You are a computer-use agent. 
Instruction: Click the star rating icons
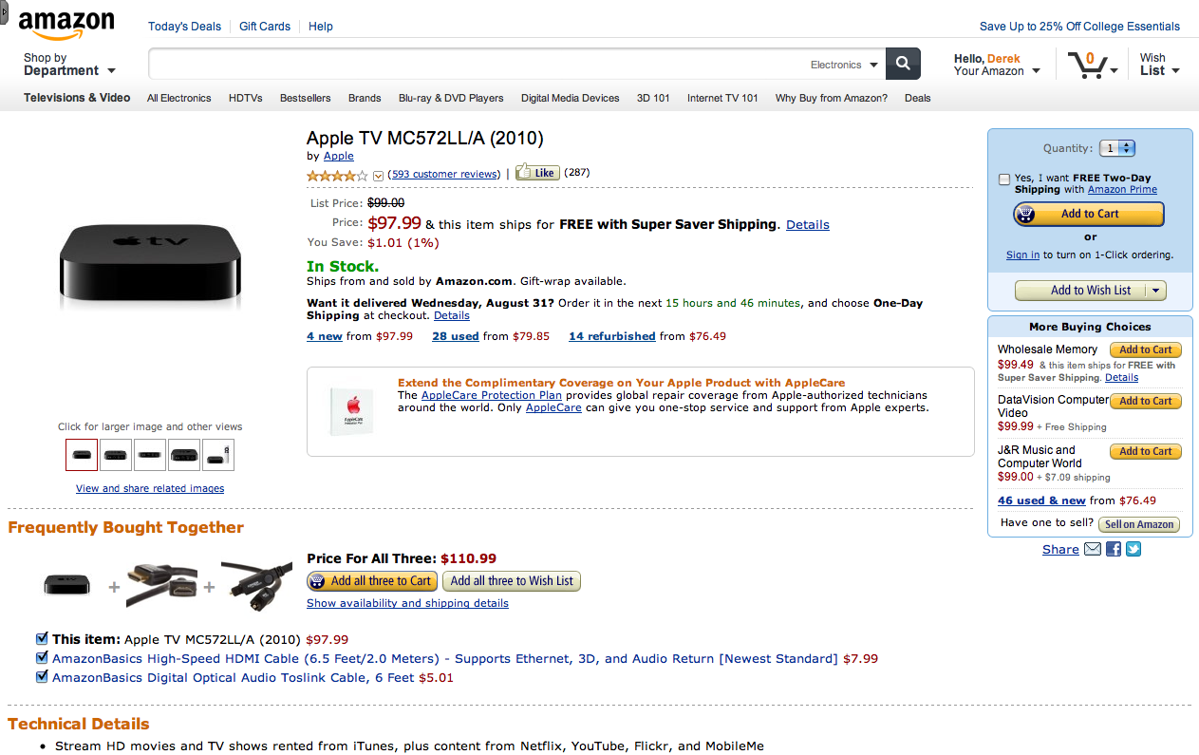pos(337,175)
